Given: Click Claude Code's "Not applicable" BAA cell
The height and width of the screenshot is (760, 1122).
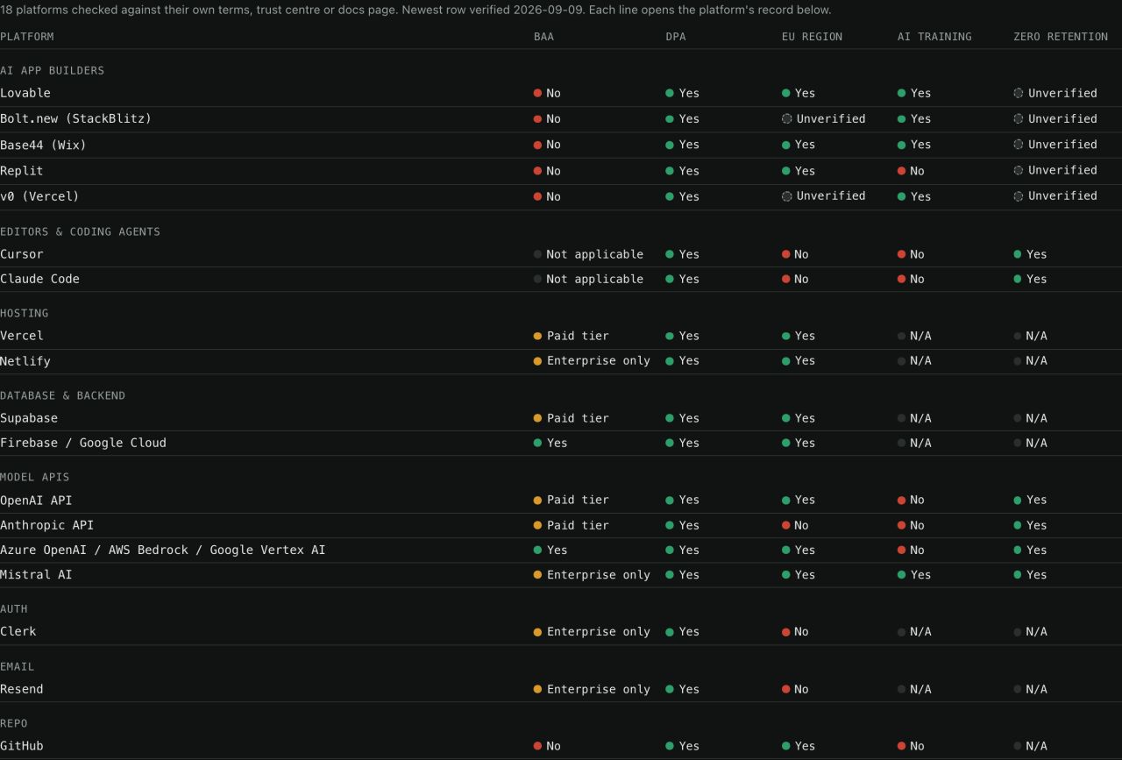Looking at the screenshot, I should tap(589, 279).
